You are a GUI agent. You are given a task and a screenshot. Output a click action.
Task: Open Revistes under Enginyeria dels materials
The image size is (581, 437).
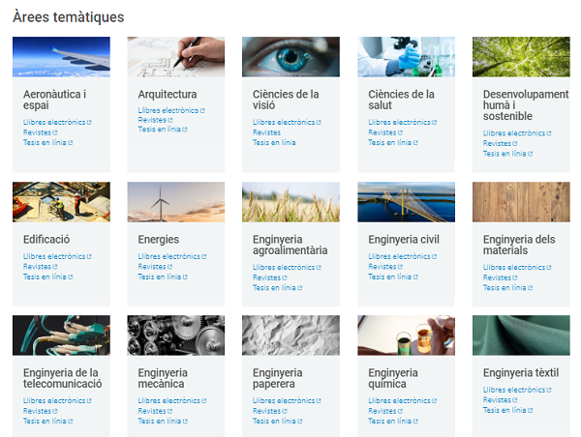[x=501, y=277]
